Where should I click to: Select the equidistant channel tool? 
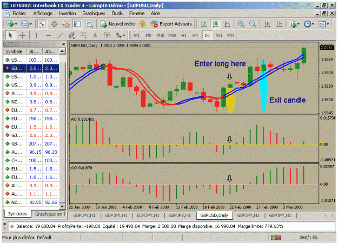pos(72,35)
